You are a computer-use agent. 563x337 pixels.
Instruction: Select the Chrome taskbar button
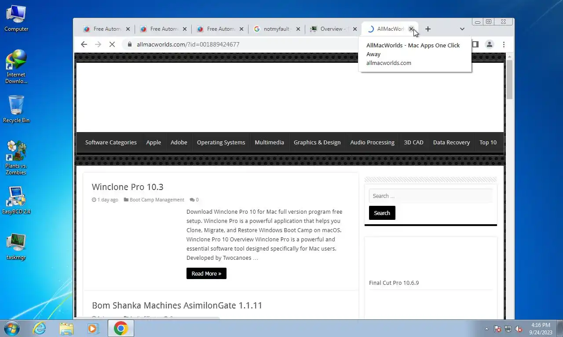[121, 328]
